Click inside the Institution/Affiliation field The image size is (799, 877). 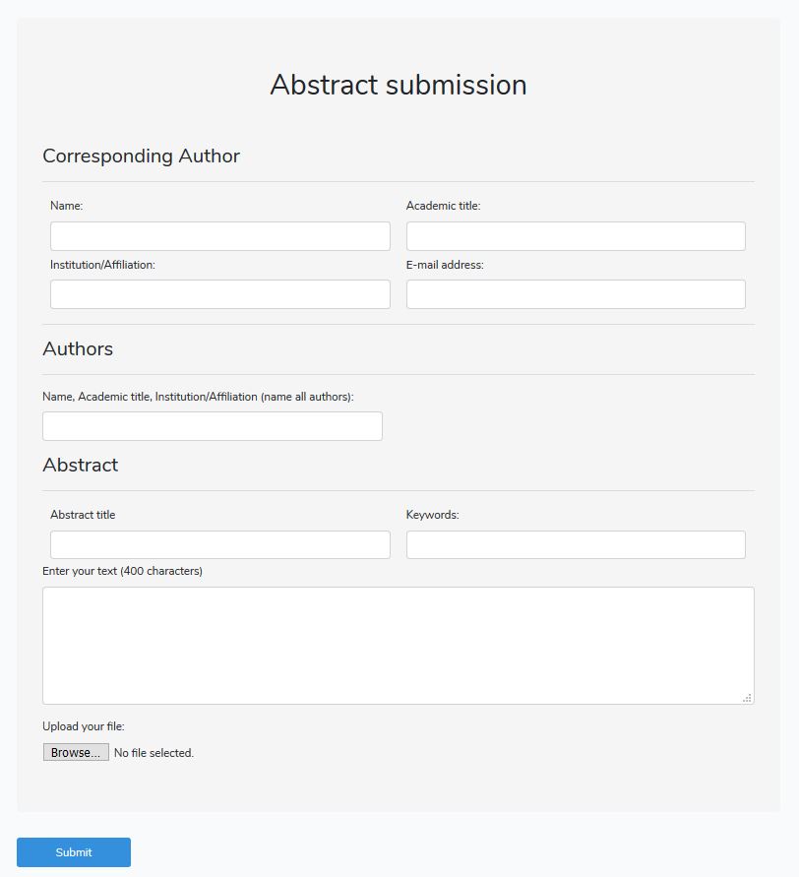pos(219,293)
